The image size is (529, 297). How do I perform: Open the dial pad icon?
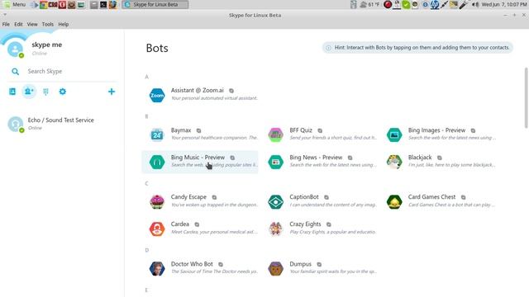(46, 92)
